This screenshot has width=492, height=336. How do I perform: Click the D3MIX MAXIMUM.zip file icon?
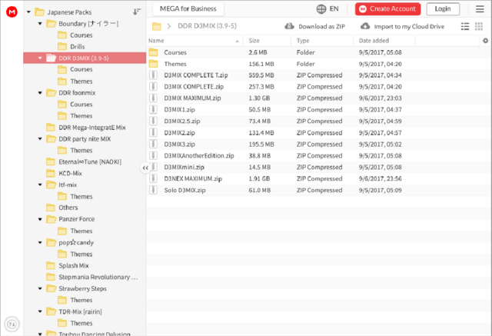point(153,98)
